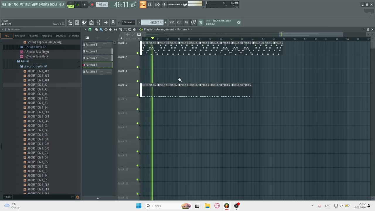Select the playlist Select tool
The width and height of the screenshot is (375, 211).
pos(125,30)
